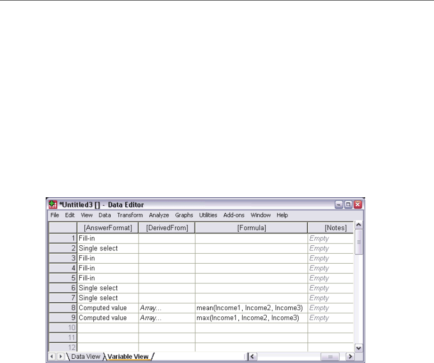Open the Help menu

[282, 215]
